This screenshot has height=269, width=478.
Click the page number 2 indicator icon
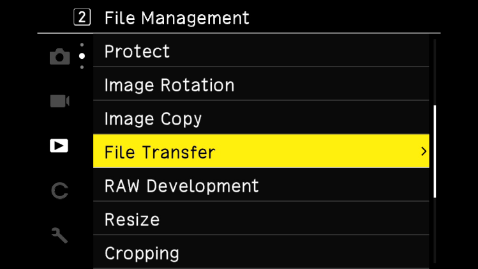pyautogui.click(x=82, y=18)
